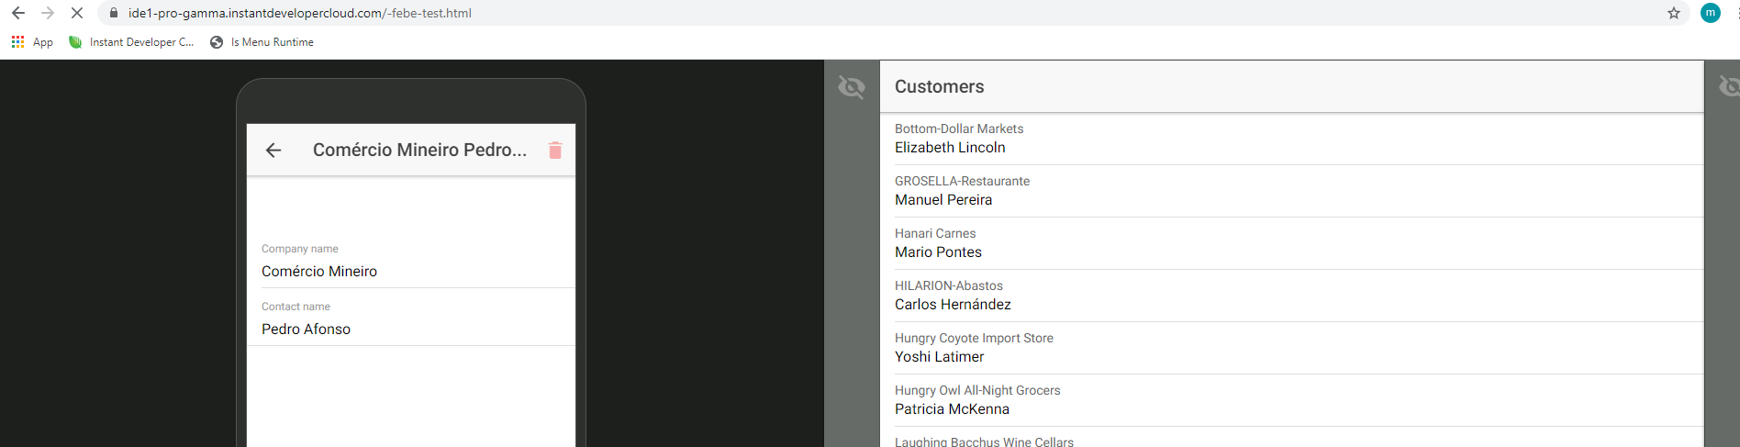
Task: Open the profile avatar 'm'
Action: [x=1711, y=13]
